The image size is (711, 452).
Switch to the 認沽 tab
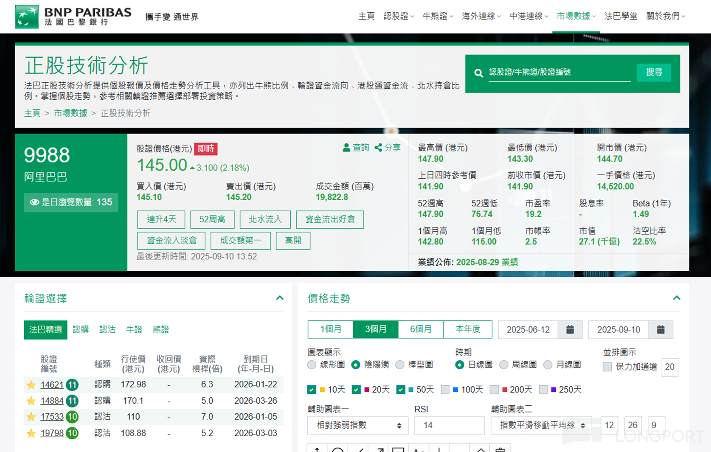(x=107, y=330)
